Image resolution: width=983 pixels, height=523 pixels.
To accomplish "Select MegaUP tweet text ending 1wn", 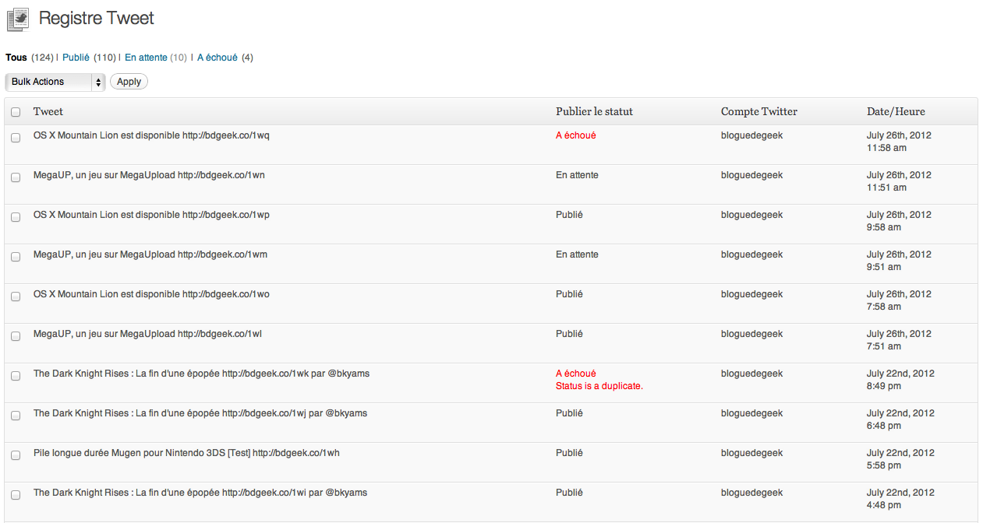I will (x=149, y=175).
